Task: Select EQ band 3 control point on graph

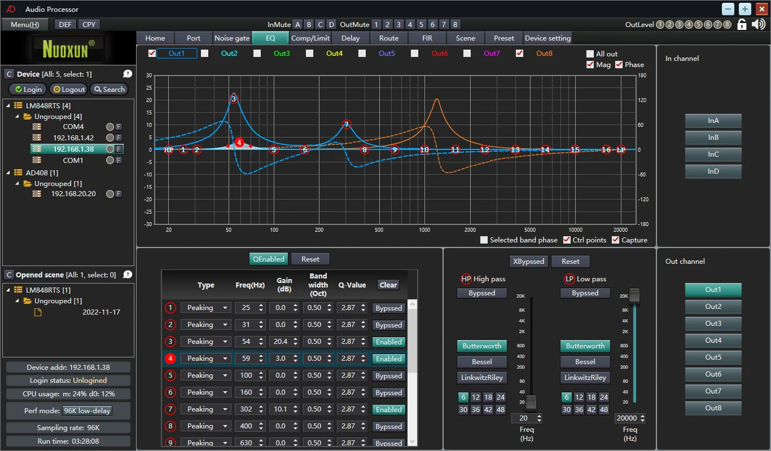Action: coord(234,99)
